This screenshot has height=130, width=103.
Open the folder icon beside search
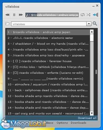tap(7, 24)
